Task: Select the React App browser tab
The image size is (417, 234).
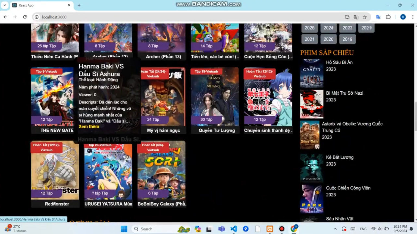Action: 42,5
